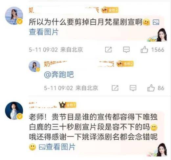Open 查看图片 link in first comment
This screenshot has height=160, width=171.
click(x=44, y=32)
